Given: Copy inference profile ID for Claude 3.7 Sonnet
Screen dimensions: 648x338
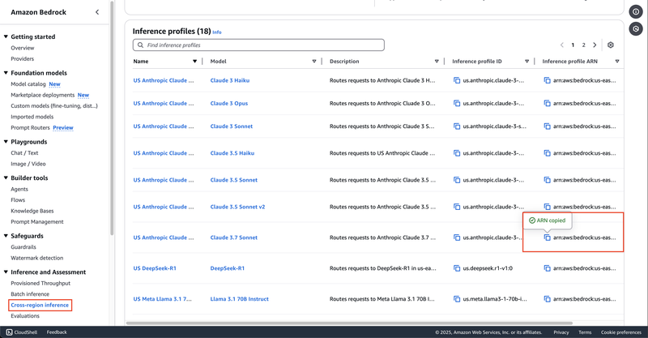Looking at the screenshot, I should click(457, 237).
